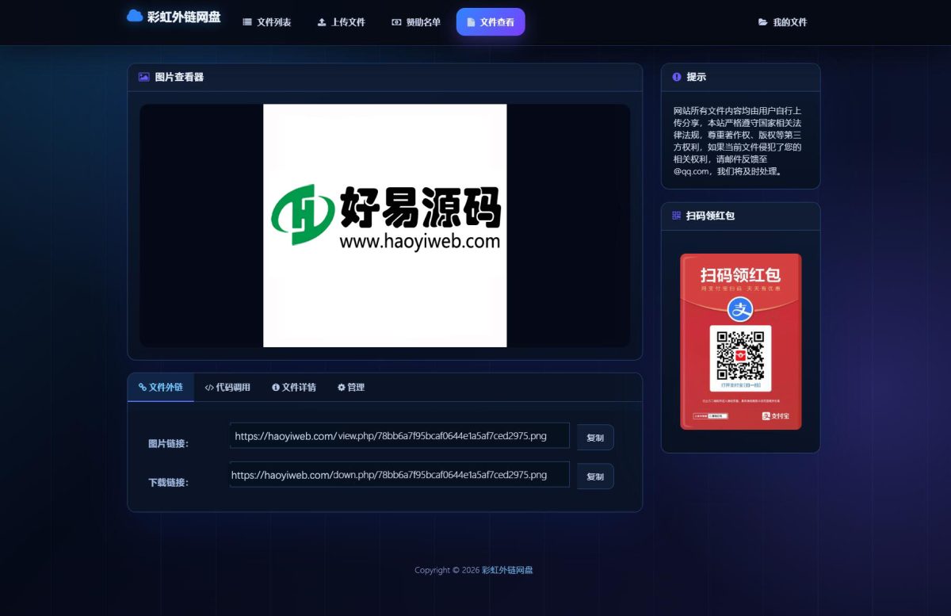Click the 图片链接: label

[168, 443]
